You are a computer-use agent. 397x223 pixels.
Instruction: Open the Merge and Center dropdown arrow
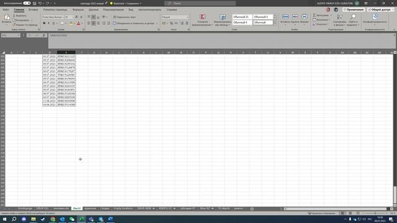pyautogui.click(x=157, y=24)
